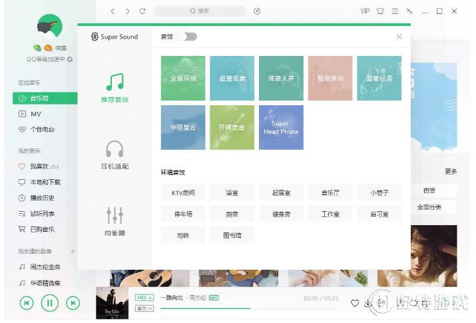Go forward with the right arrow
Image resolution: width=476 pixels, height=323 pixels.
tap(128, 11)
